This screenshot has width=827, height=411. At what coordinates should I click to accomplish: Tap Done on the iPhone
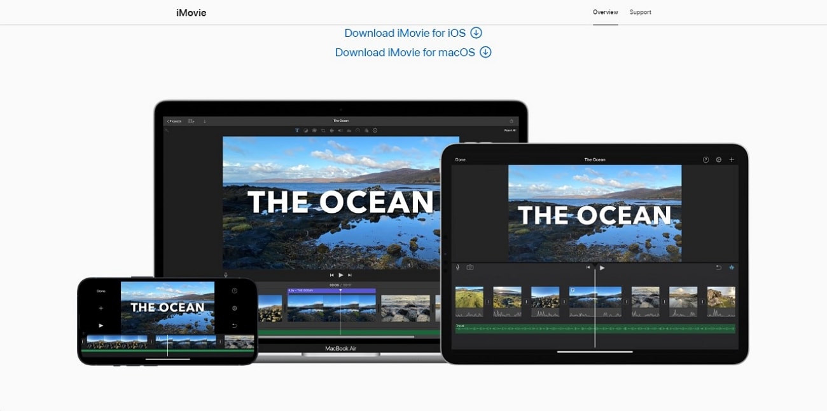pyautogui.click(x=101, y=291)
